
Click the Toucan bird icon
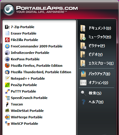pos(7,104)
